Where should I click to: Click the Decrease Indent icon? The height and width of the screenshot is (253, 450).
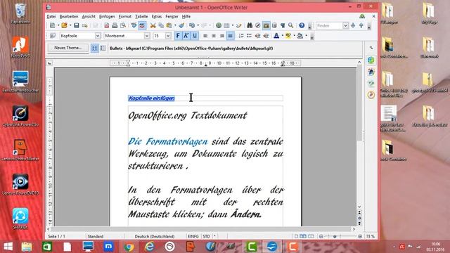258,36
